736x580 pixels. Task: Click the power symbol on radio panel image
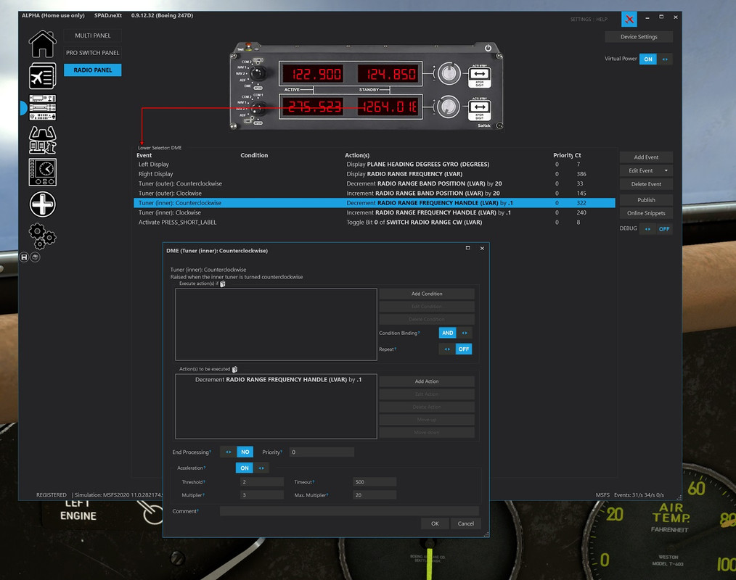pyautogui.click(x=488, y=48)
